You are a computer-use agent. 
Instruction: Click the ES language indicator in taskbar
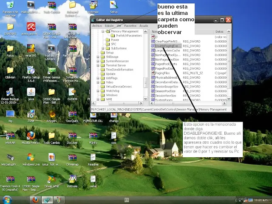[127, 200]
